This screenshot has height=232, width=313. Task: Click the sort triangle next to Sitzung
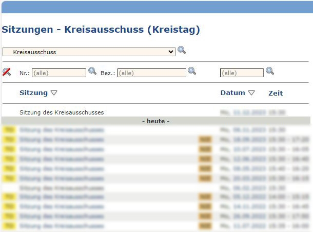54,94
